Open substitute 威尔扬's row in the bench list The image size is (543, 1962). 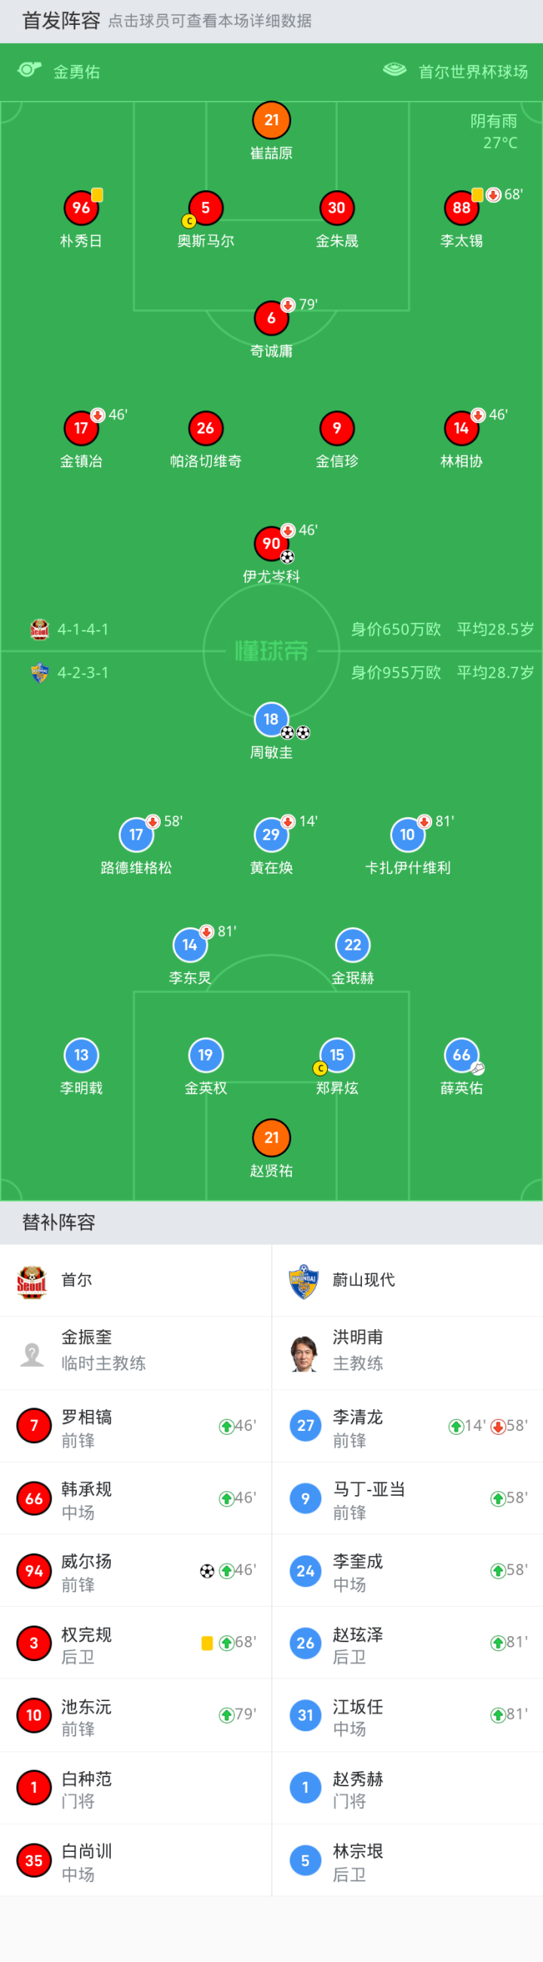[136, 1571]
